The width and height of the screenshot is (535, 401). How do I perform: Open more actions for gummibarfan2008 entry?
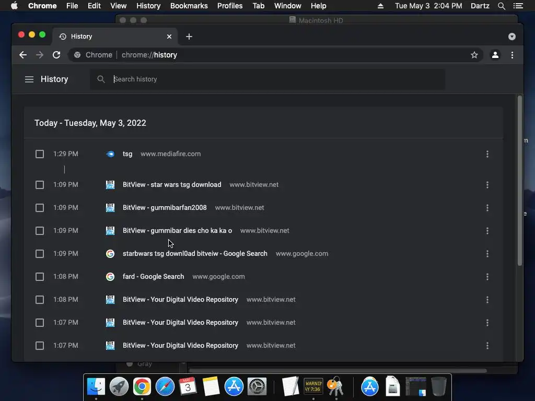pos(487,208)
